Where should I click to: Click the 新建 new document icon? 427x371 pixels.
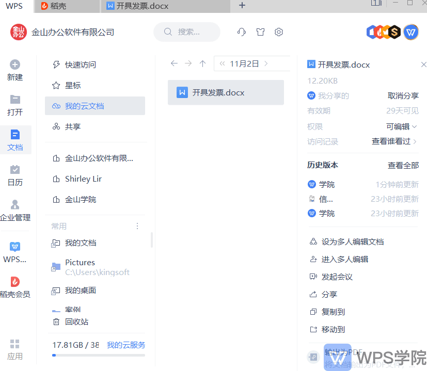15,65
